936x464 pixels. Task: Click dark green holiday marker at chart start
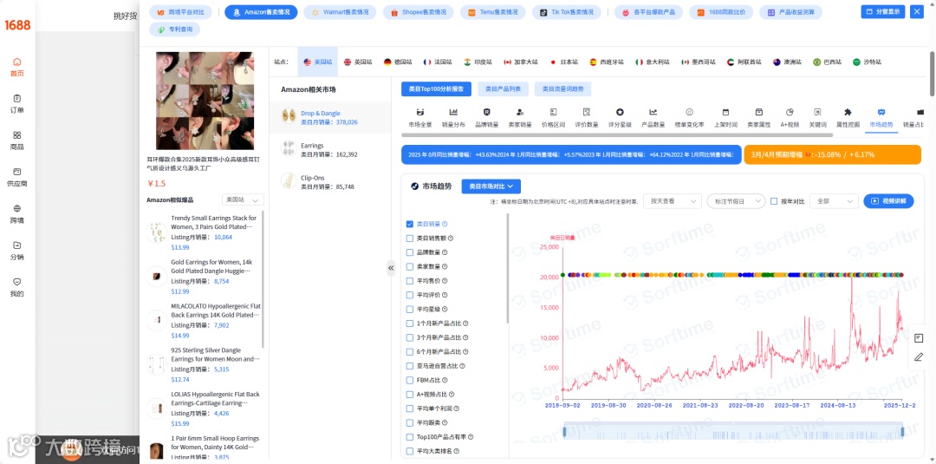563,275
